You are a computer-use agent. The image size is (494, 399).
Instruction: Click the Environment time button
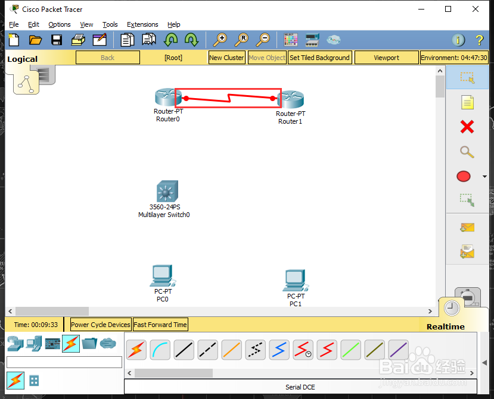[454, 58]
